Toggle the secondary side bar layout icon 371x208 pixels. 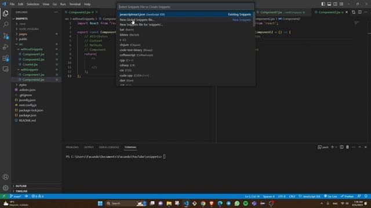point(335,4)
